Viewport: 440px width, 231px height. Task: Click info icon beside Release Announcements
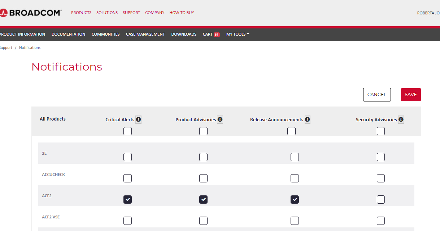(308, 119)
